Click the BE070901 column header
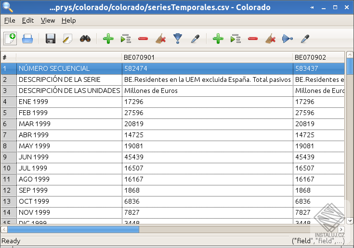 pos(207,57)
